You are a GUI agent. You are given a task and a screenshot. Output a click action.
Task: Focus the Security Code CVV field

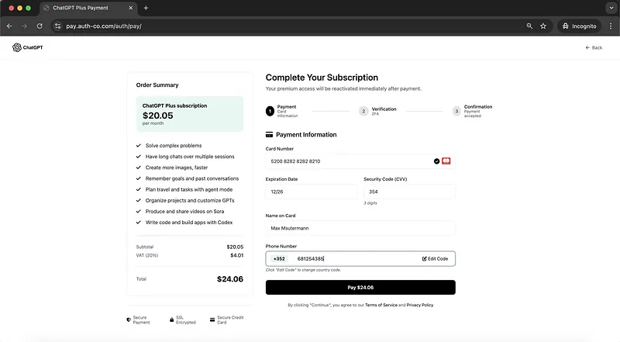tap(409, 192)
